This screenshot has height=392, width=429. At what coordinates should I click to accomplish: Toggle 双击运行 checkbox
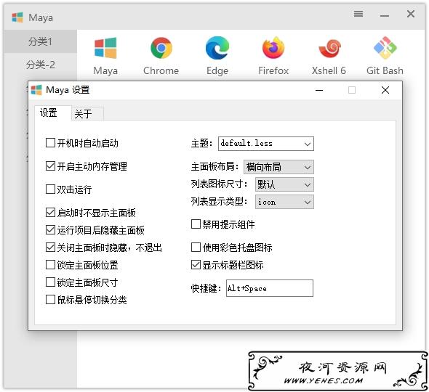(50, 189)
